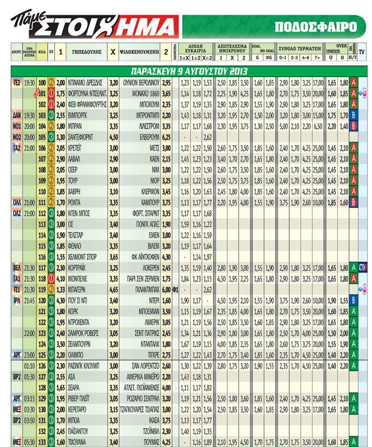This screenshot has height=447, width=372.
Task: Click the red A badge on the ΚΡΕΤΕΪΓ row
Action: click(x=353, y=148)
